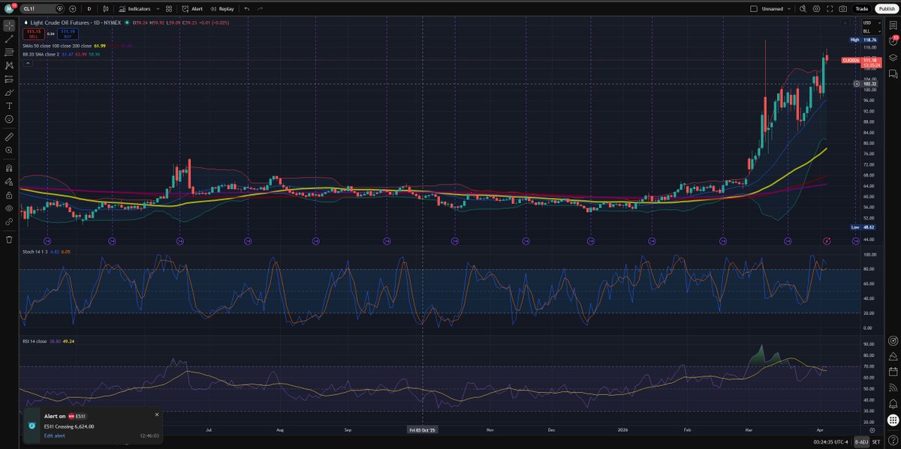Toggle lock all drawings
The width and height of the screenshot is (901, 449).
pos(9,195)
